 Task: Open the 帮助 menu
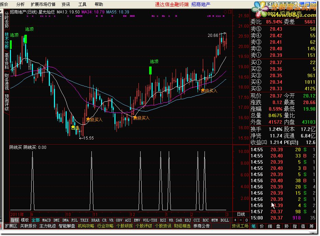coord(99,4)
